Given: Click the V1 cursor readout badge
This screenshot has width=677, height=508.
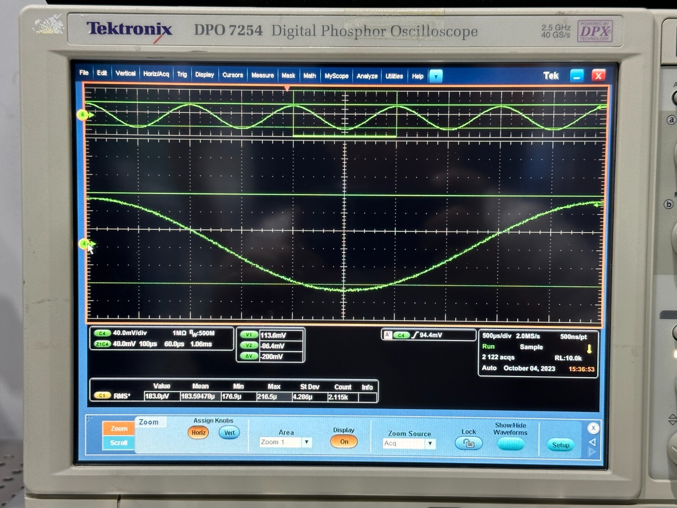Looking at the screenshot, I should (249, 335).
